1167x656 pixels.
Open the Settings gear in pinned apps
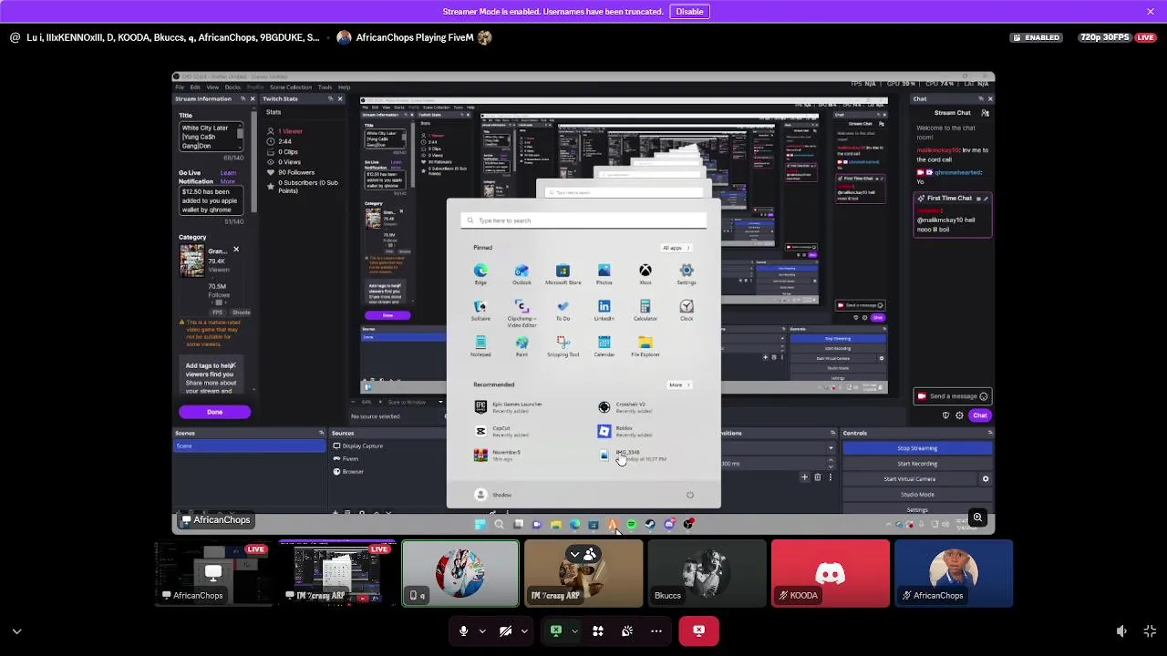tap(687, 273)
